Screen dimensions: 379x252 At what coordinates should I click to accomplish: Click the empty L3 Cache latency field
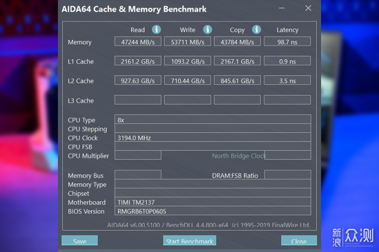pos(287,100)
